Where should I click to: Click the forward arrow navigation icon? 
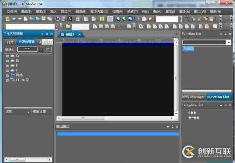[x=20, y=19]
